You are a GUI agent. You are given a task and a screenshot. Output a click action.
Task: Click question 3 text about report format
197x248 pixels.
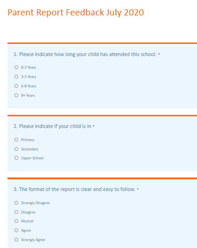[75, 189]
